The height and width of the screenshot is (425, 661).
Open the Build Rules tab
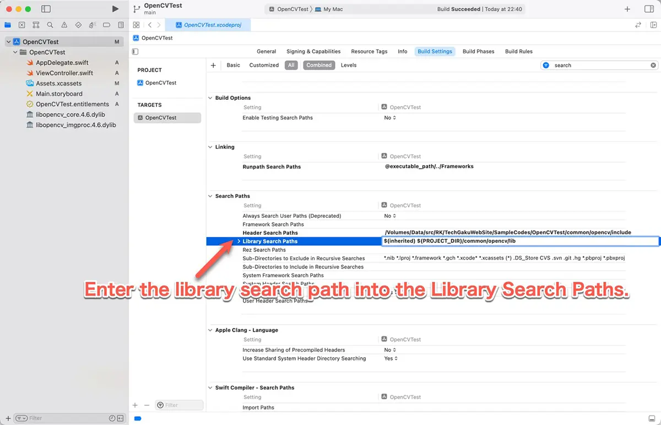coord(519,51)
